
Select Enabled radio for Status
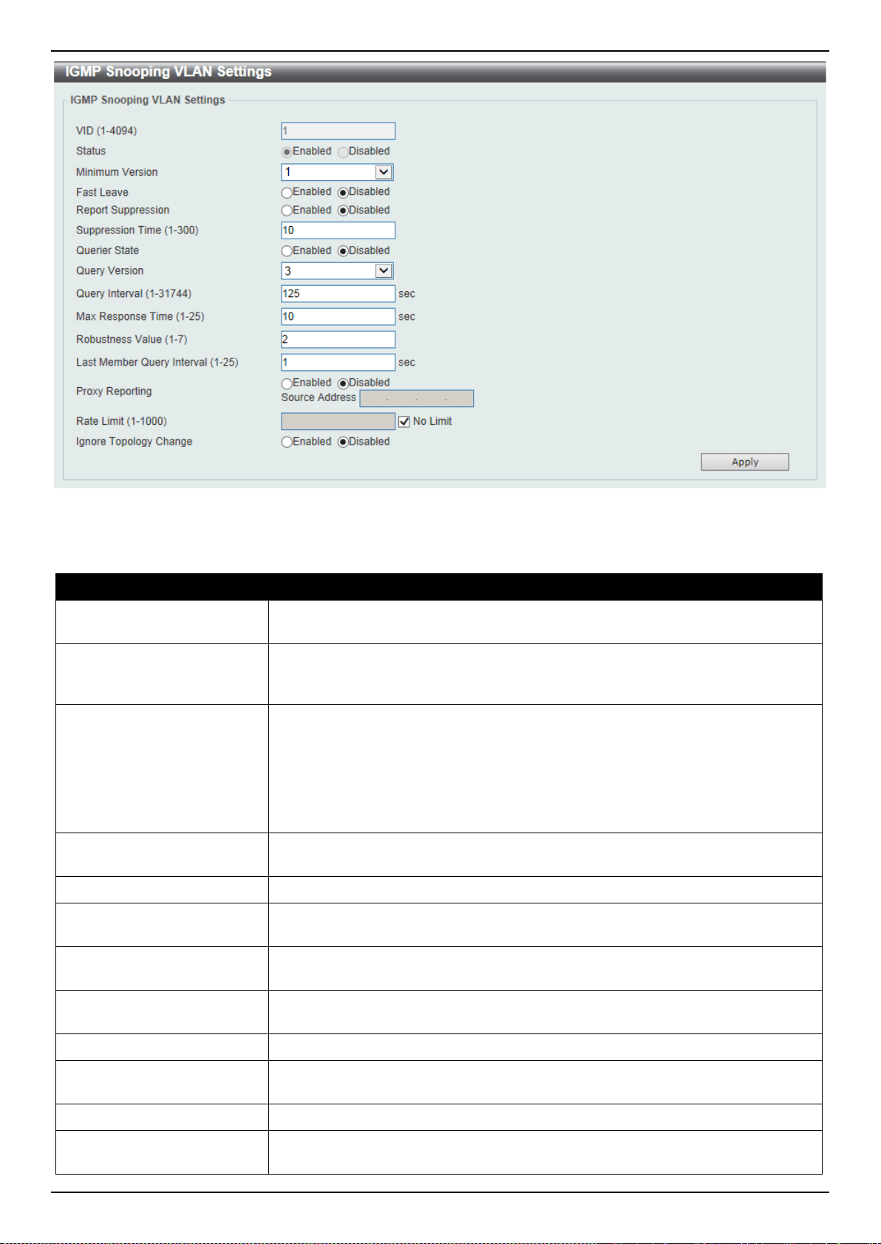287,152
